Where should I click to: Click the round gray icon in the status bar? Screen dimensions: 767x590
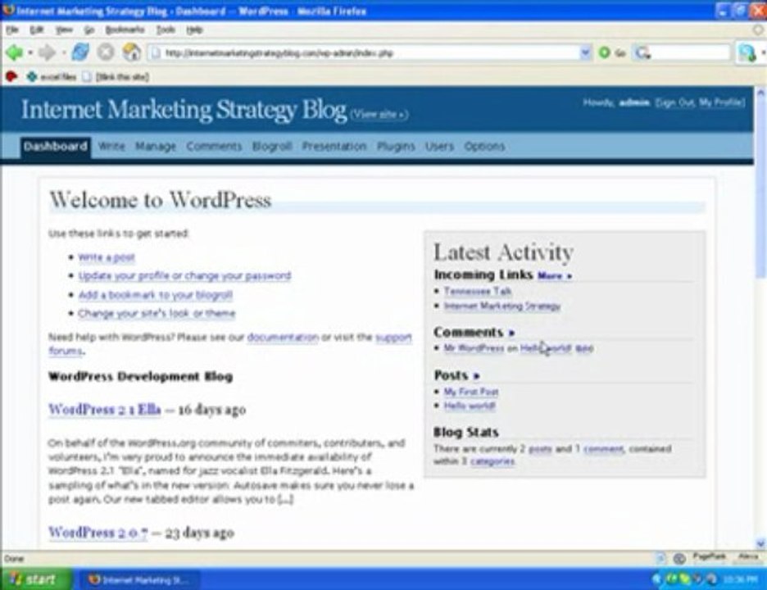point(679,558)
